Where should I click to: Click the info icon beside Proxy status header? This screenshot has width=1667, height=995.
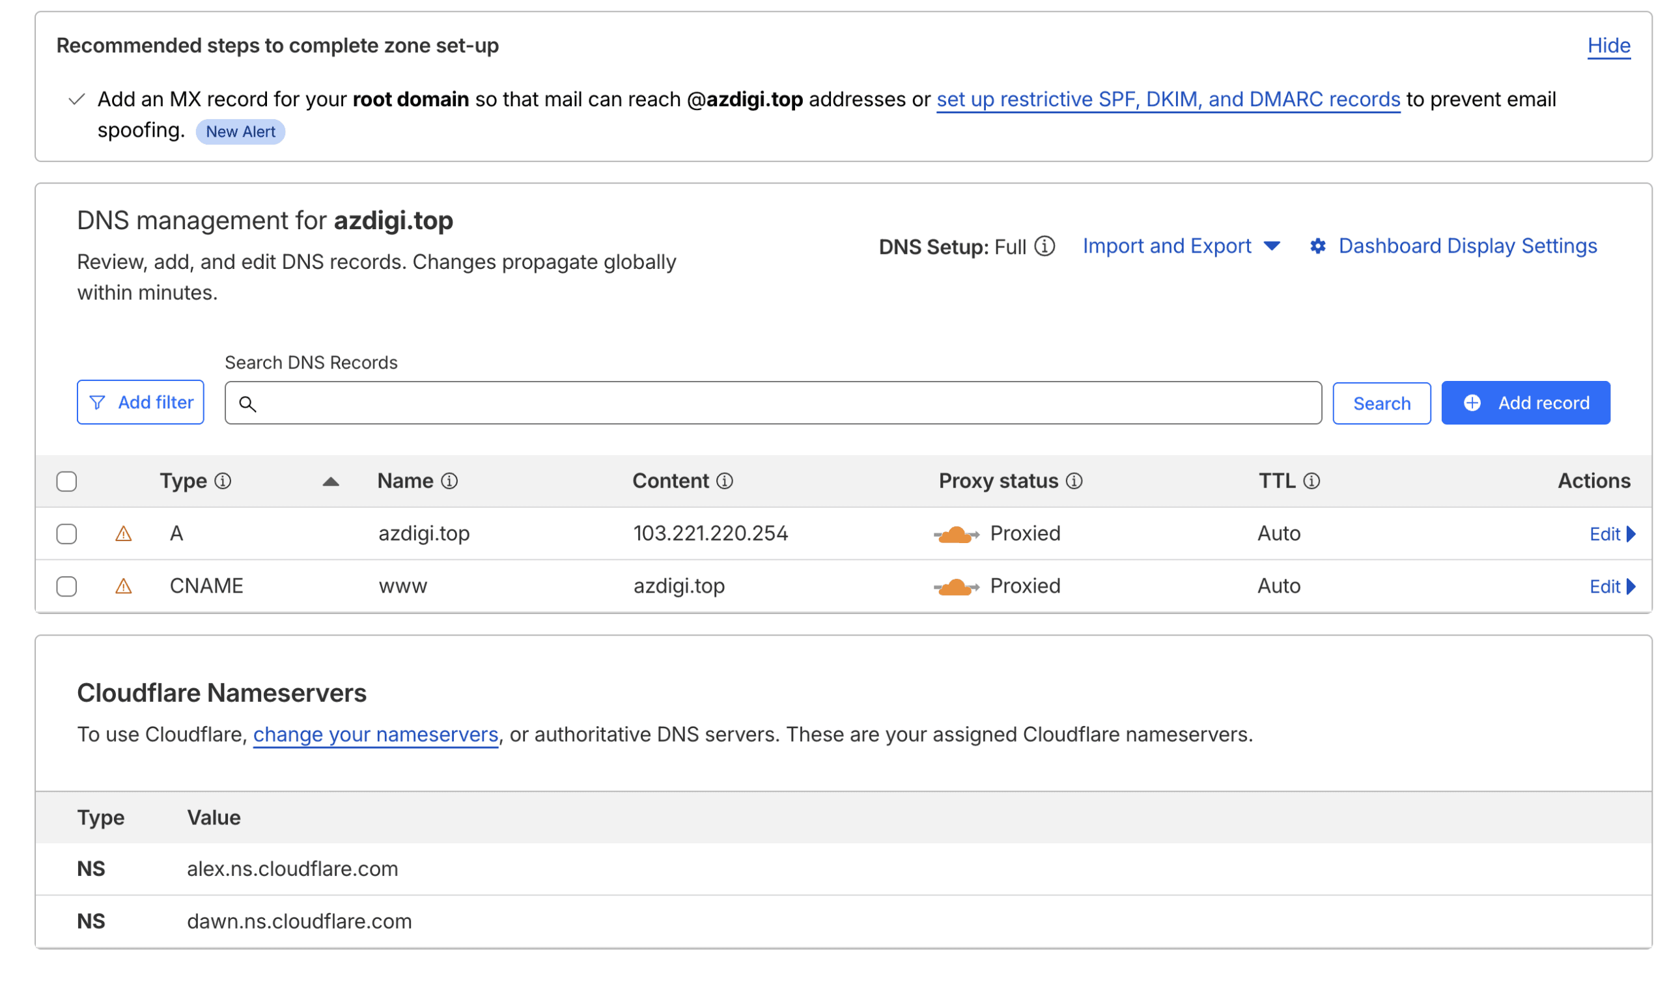coord(1074,481)
